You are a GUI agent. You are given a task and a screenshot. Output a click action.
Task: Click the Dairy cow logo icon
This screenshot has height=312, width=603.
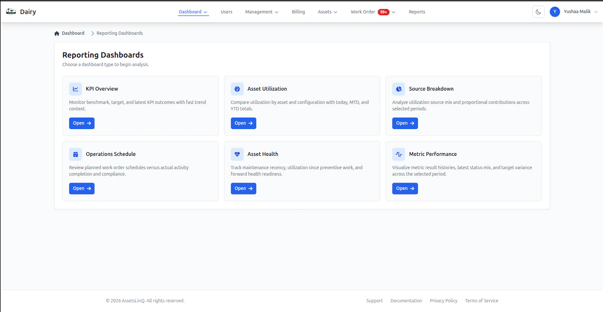[11, 12]
